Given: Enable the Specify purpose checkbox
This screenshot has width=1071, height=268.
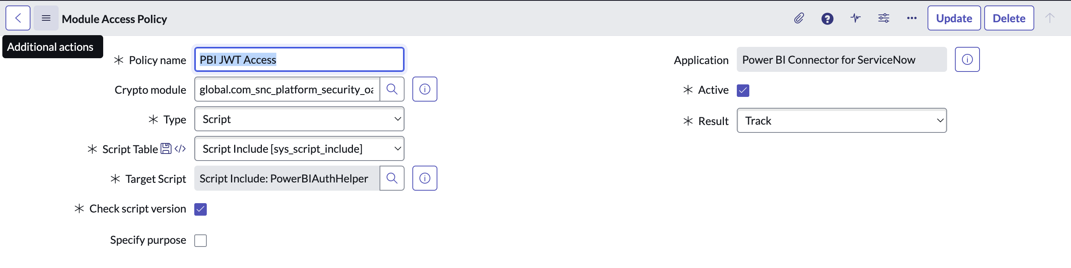Looking at the screenshot, I should 201,241.
